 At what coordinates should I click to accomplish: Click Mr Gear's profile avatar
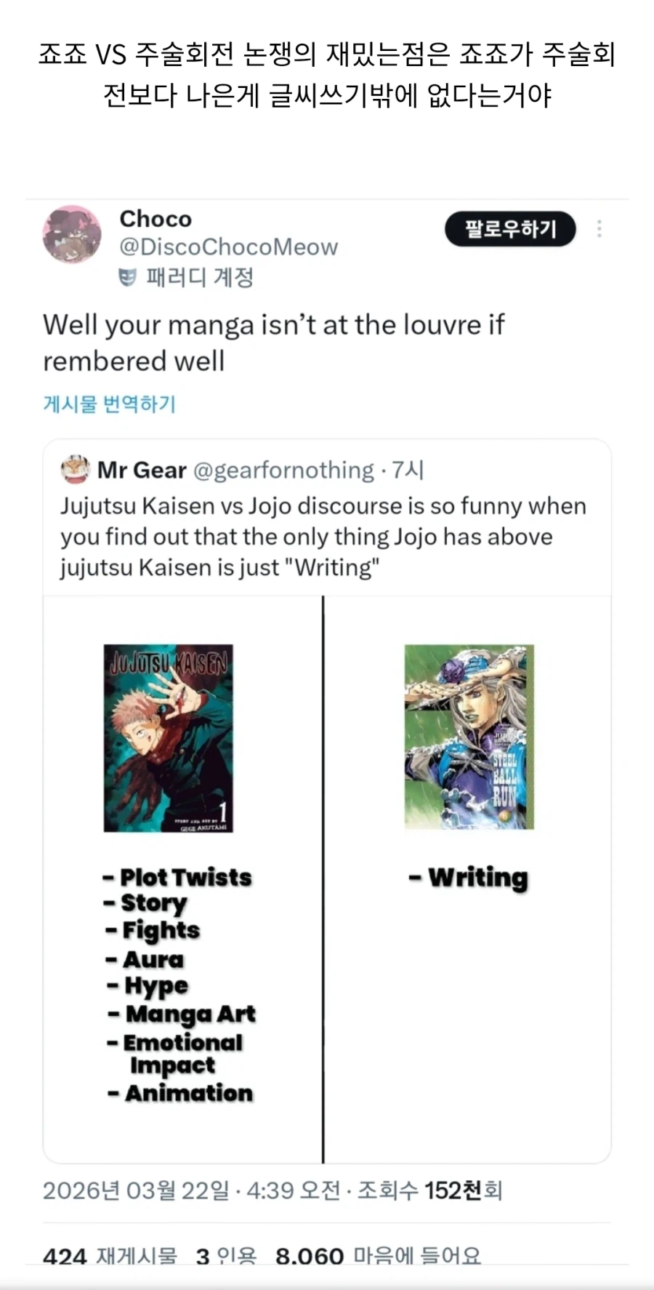[75, 470]
